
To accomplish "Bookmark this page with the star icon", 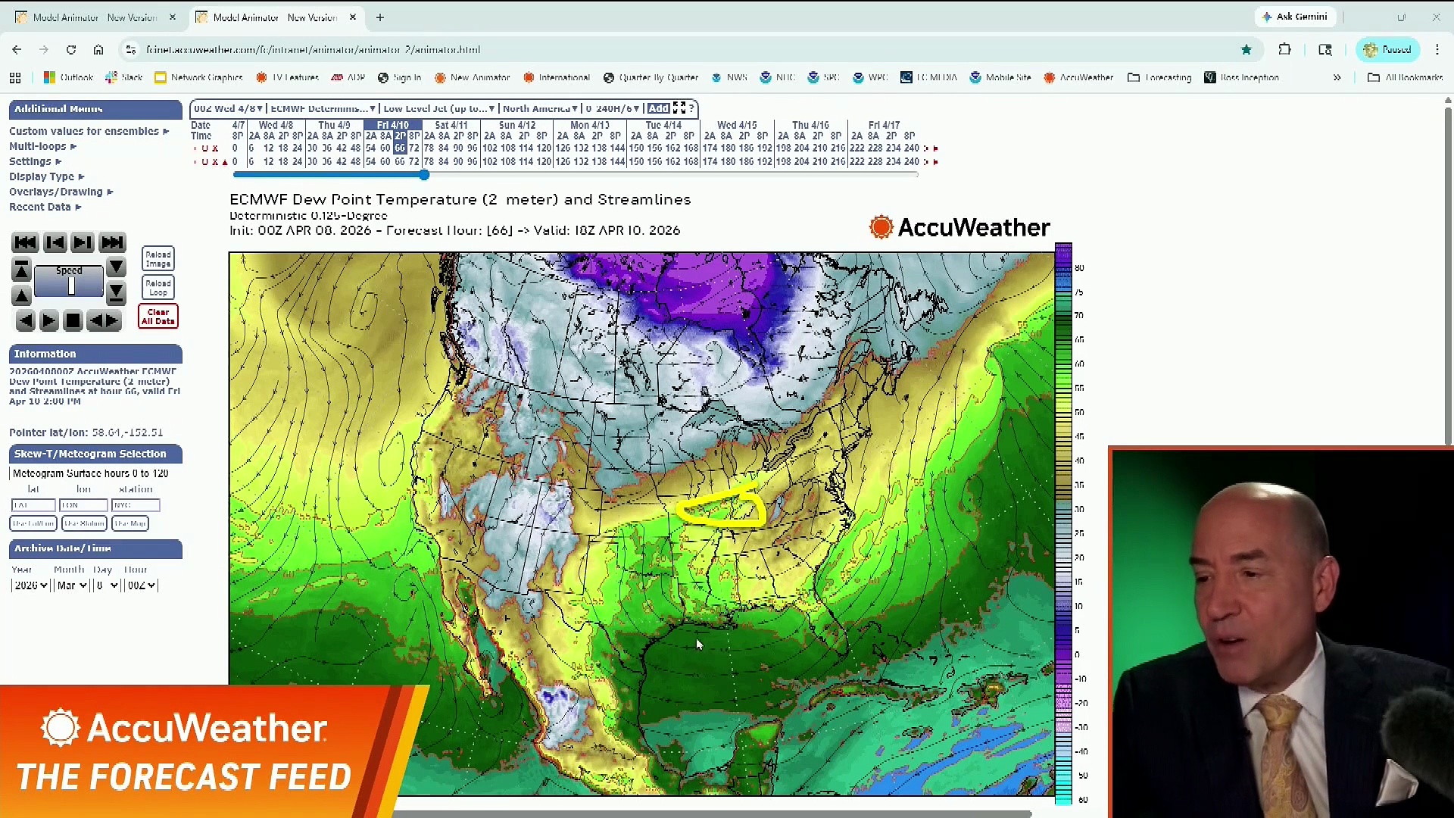I will click(1247, 50).
